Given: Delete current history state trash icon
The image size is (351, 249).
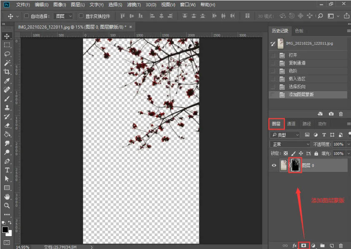Looking at the screenshot, I should 341,114.
